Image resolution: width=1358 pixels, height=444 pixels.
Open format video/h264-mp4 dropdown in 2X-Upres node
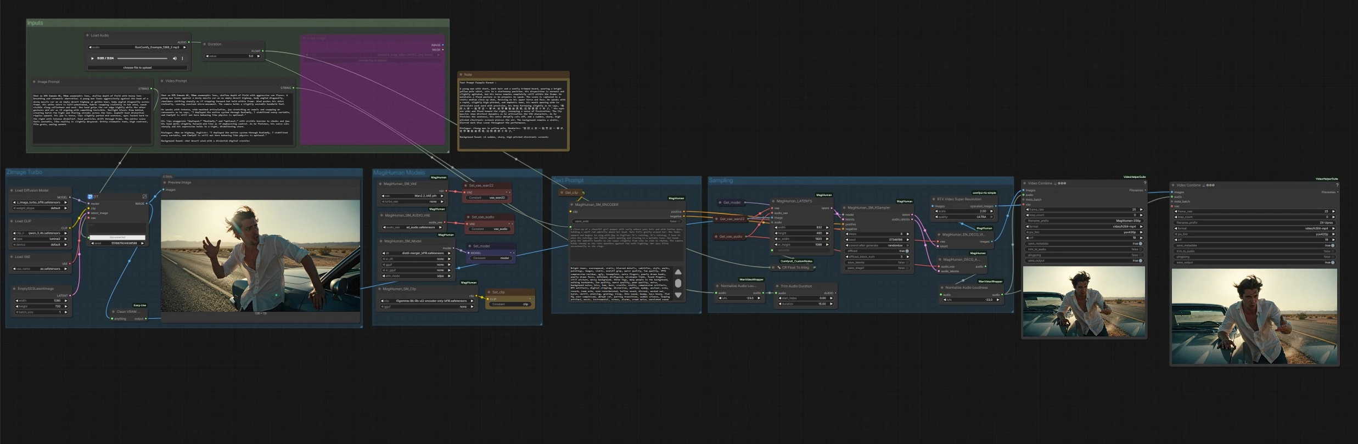(1254, 228)
